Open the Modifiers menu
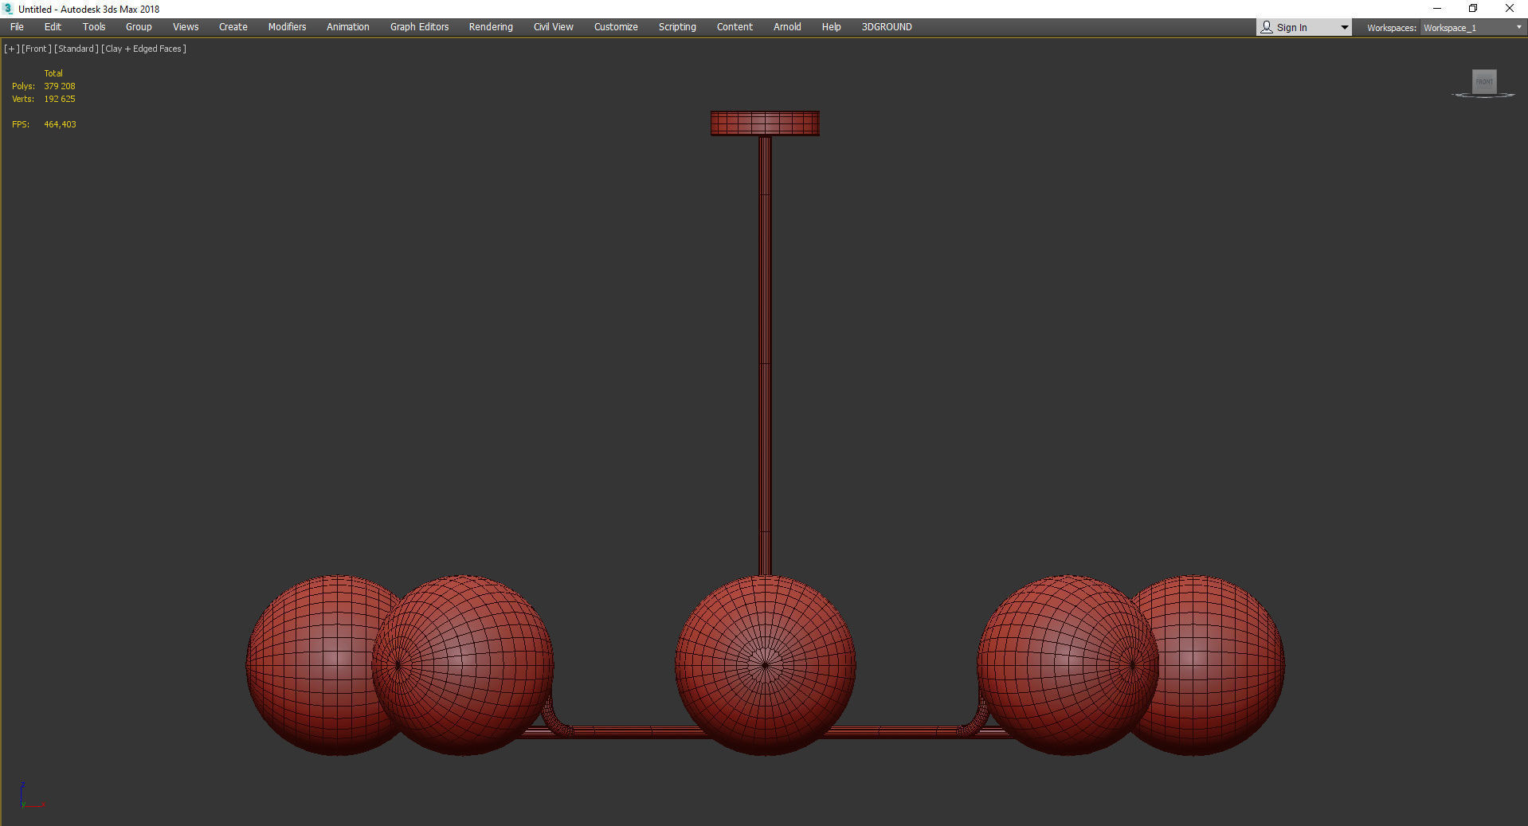This screenshot has width=1528, height=826. [x=287, y=27]
